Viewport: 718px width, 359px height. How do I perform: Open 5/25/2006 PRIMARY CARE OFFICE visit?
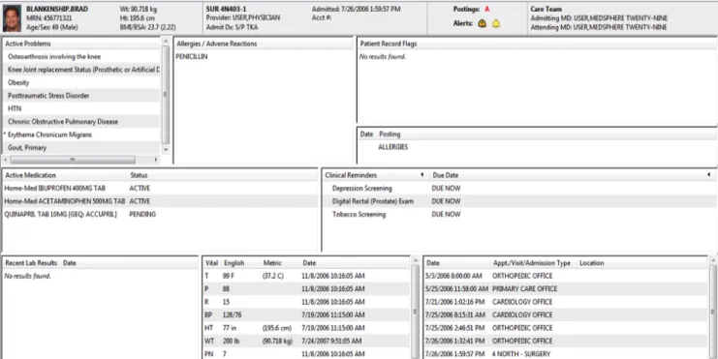[x=566, y=289]
